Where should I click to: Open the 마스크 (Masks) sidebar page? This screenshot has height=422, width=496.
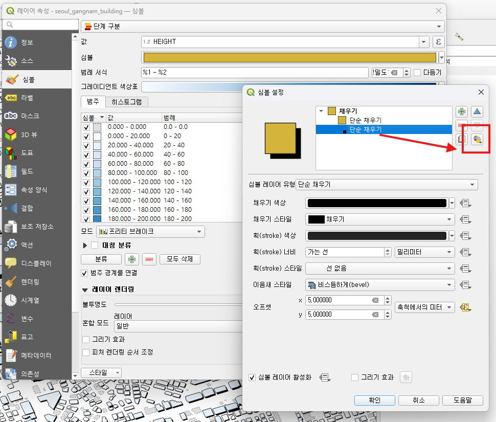(x=37, y=116)
